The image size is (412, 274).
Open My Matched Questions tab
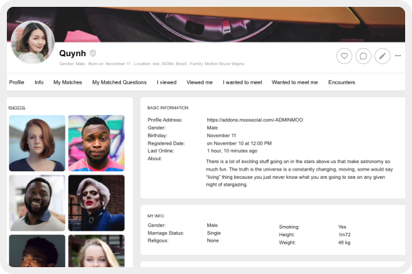pyautogui.click(x=119, y=82)
